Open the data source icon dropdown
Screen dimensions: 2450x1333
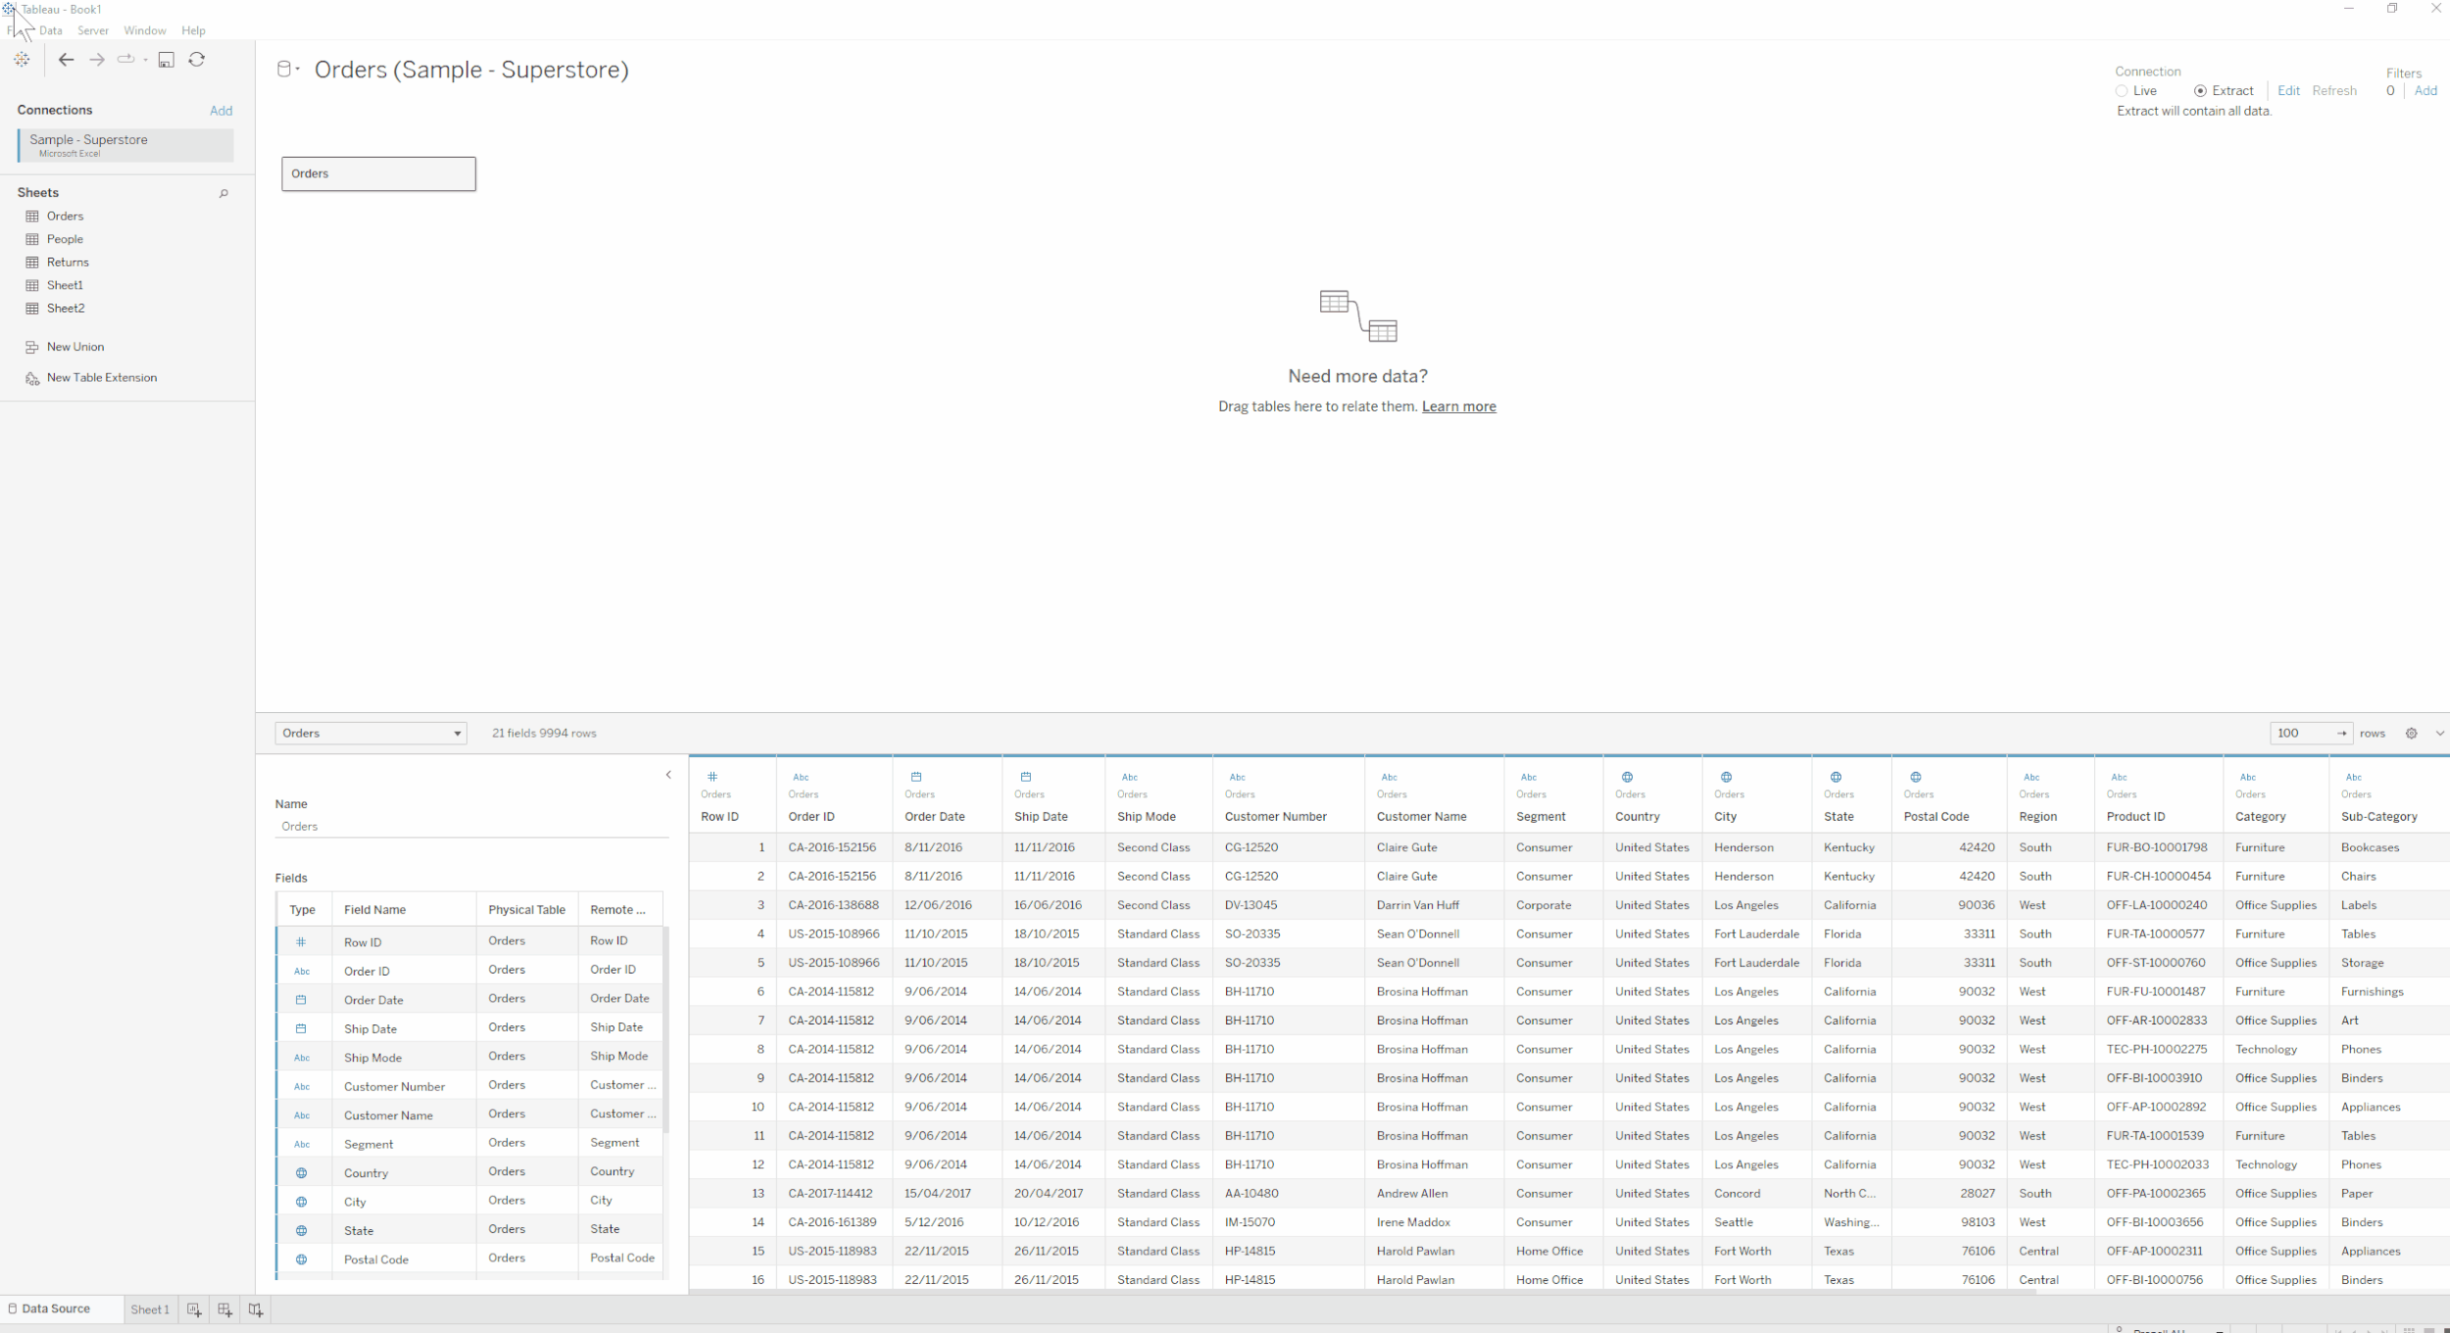tap(287, 70)
